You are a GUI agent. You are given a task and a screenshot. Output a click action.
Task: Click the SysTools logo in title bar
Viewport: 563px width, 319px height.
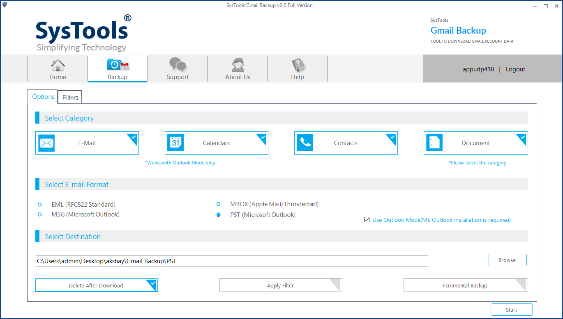5,5
